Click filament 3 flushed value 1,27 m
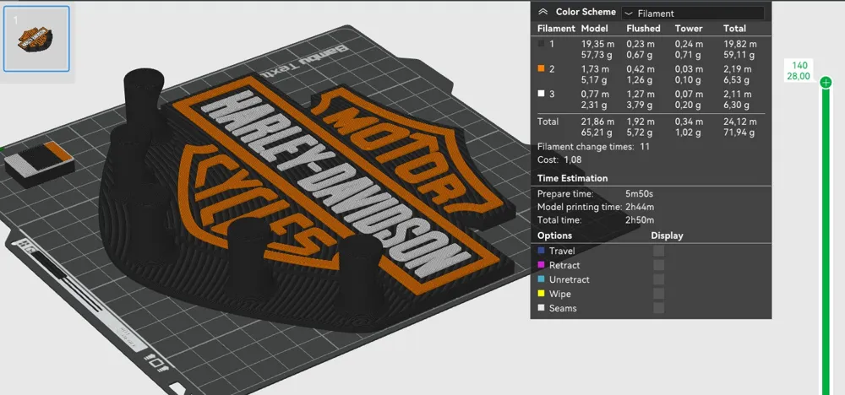845x395 pixels. 641,94
